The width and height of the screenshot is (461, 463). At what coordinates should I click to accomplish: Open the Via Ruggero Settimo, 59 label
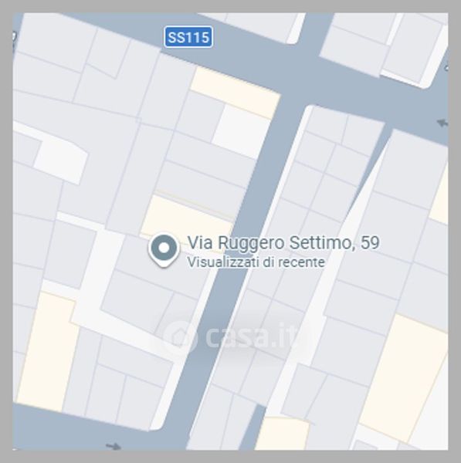pos(283,243)
